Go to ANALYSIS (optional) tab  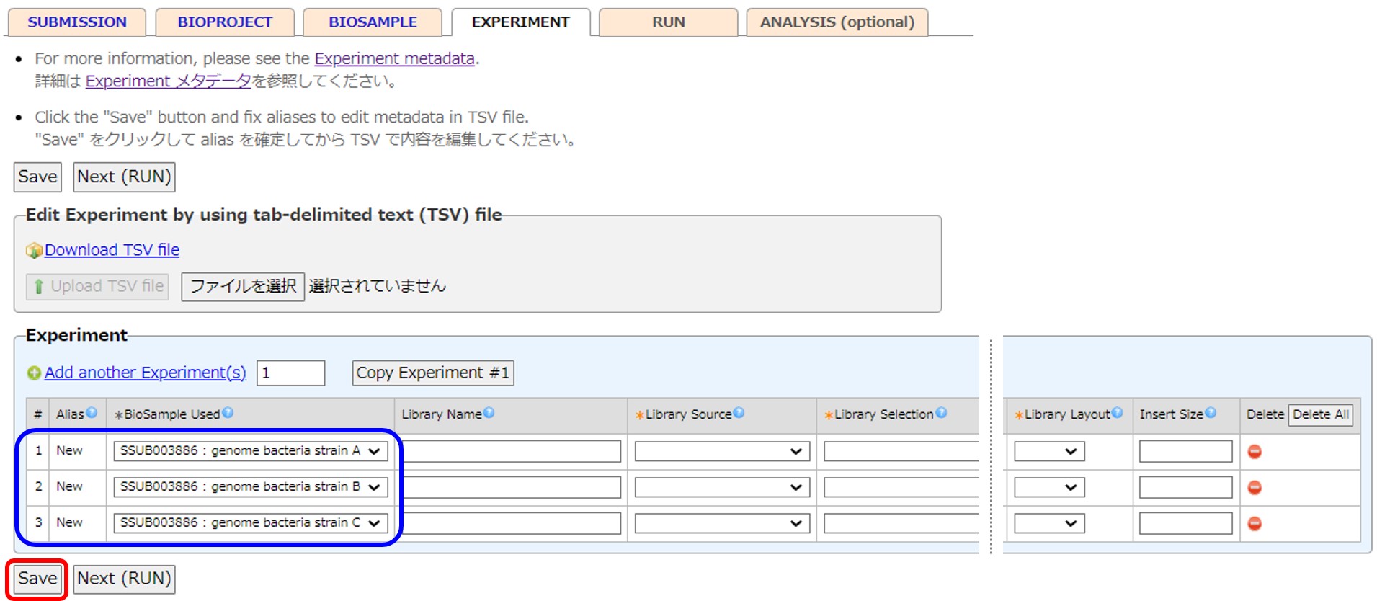click(837, 22)
